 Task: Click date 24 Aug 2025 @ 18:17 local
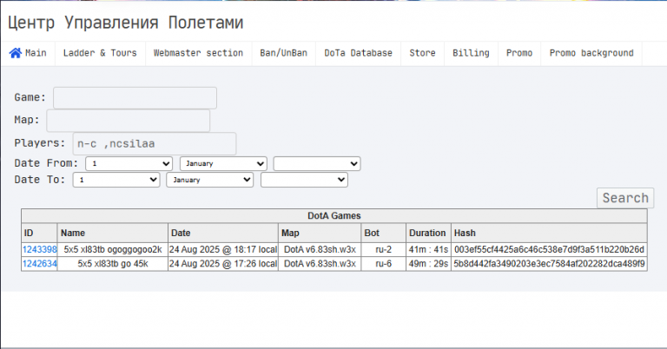pyautogui.click(x=223, y=249)
